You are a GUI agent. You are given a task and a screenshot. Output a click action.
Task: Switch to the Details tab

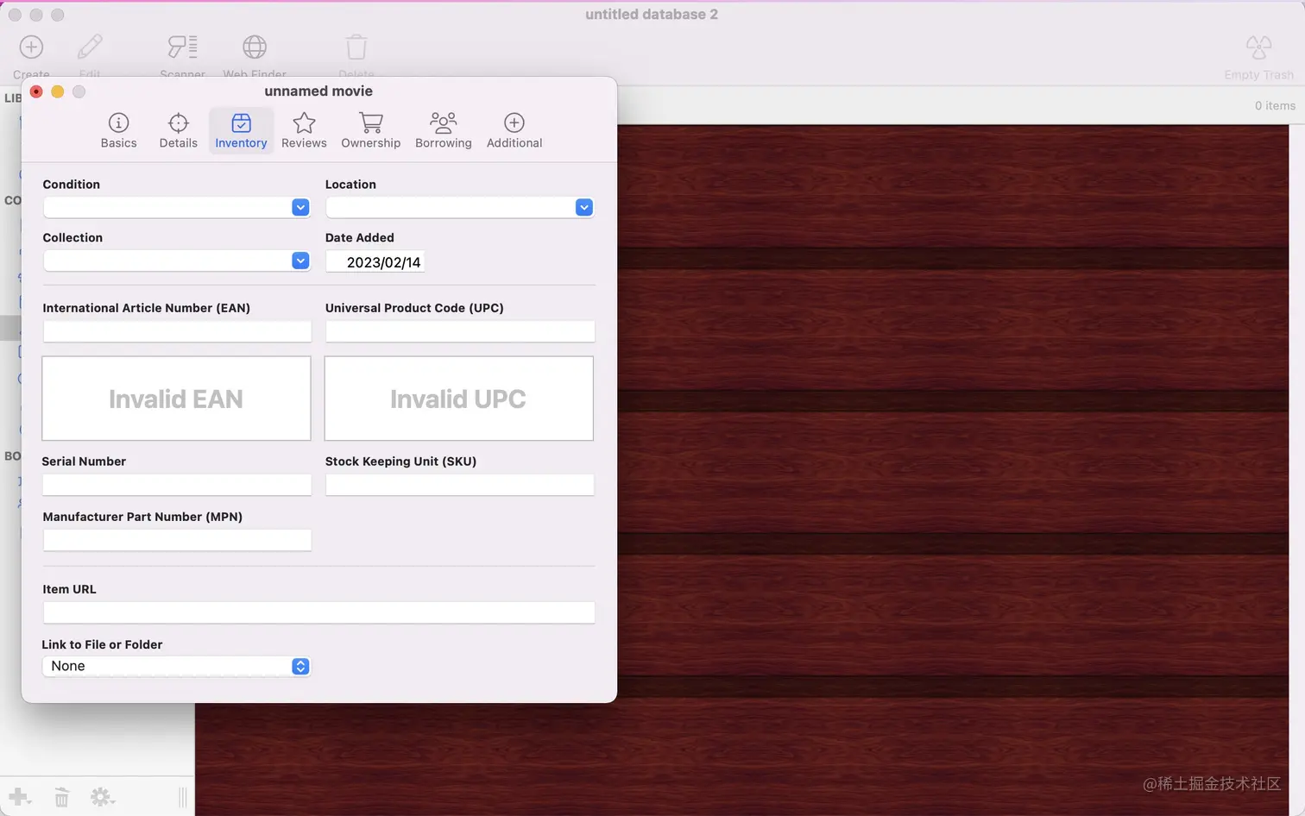179,131
